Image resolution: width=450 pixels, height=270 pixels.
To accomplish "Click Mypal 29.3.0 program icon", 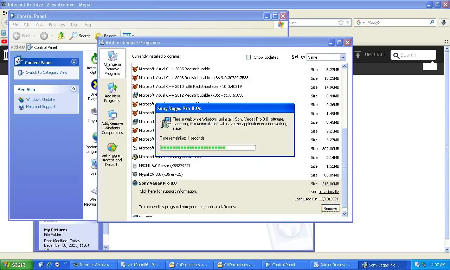I will (135, 174).
